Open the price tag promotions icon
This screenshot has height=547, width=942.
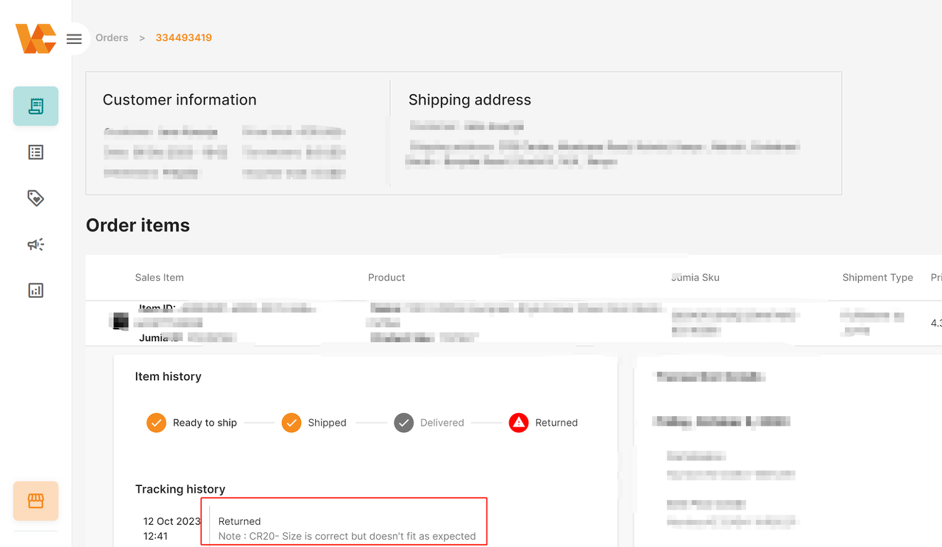coord(36,198)
